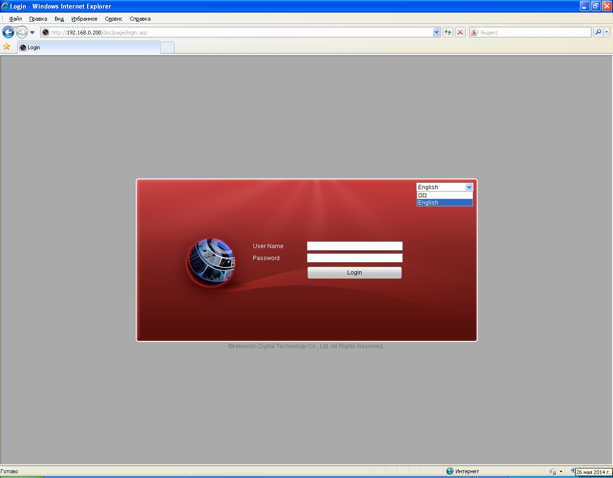The width and height of the screenshot is (613, 478).
Task: Click the browser Forward arrow button
Action: click(x=22, y=32)
